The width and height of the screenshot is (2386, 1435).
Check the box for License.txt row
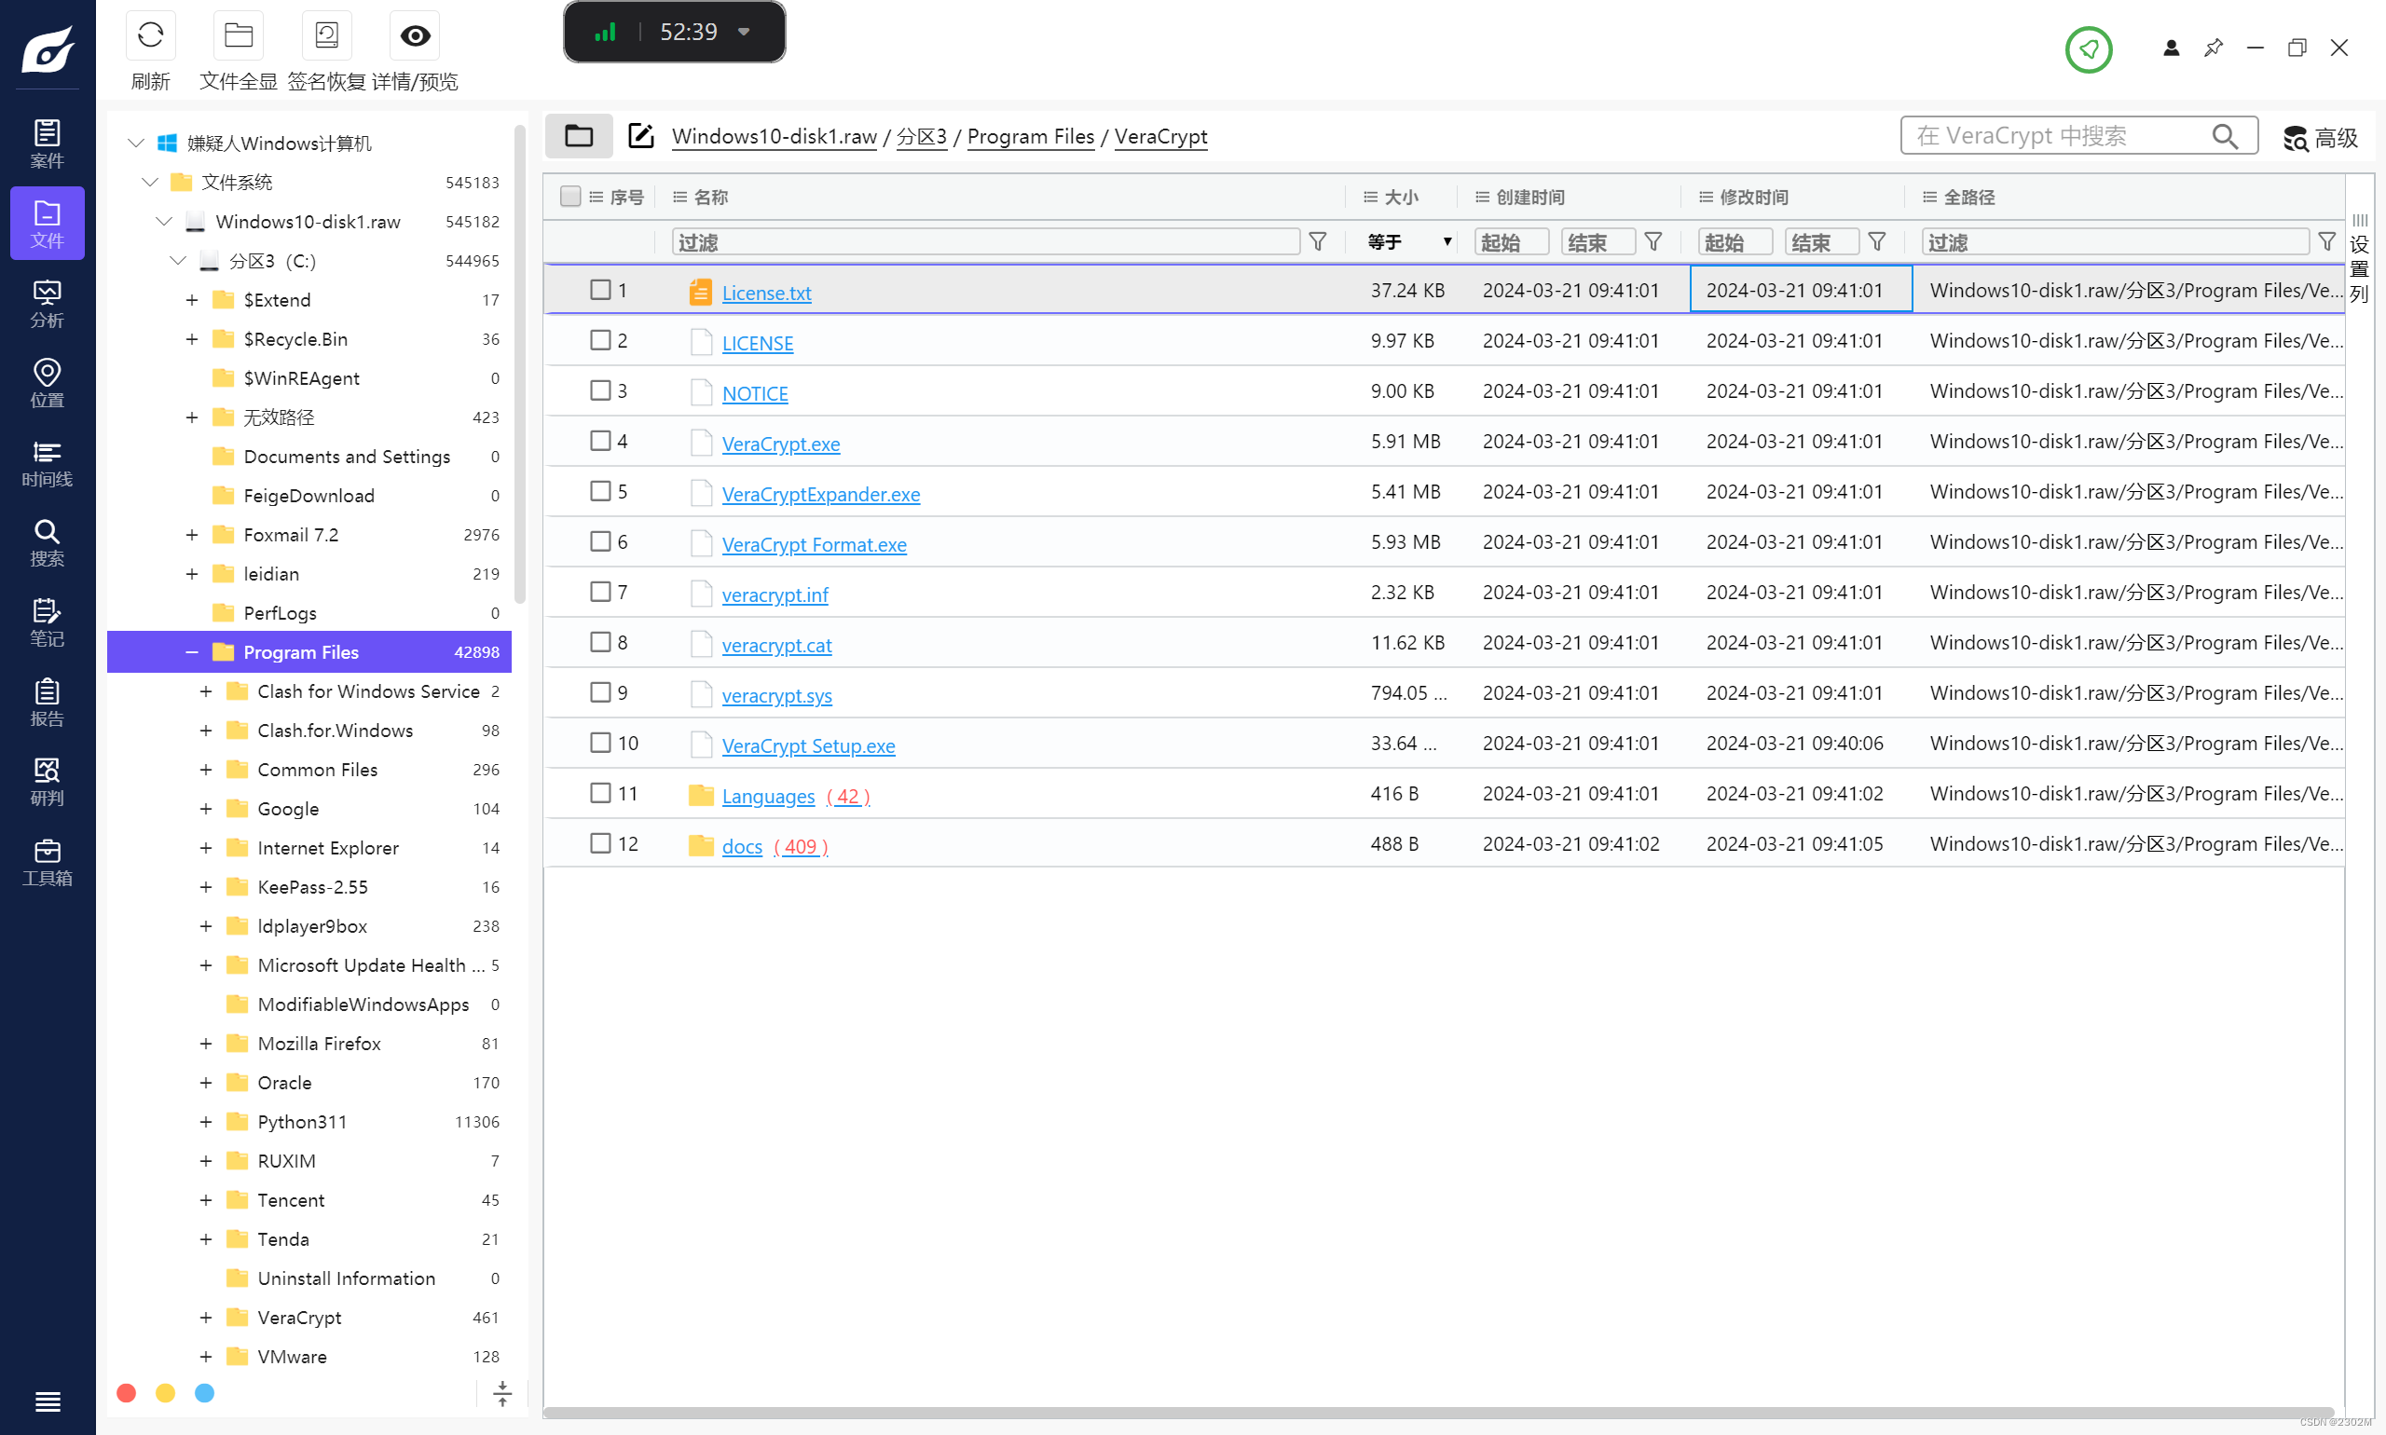(599, 290)
